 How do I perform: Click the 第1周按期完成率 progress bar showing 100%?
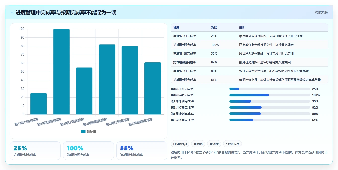click(x=270, y=95)
